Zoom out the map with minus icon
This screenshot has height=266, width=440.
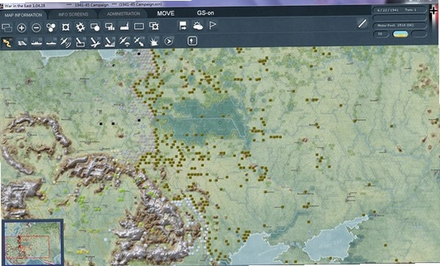click(x=36, y=28)
